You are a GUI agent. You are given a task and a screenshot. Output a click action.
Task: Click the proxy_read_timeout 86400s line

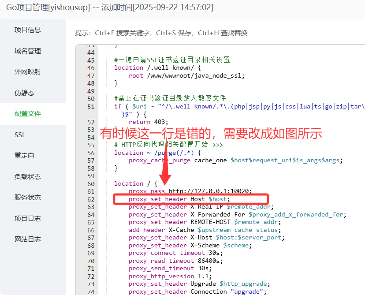pyautogui.click(x=176, y=261)
